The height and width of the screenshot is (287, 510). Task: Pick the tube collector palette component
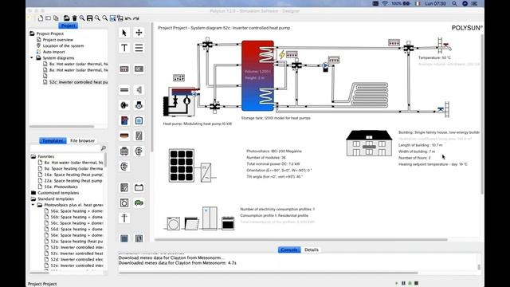point(139,238)
